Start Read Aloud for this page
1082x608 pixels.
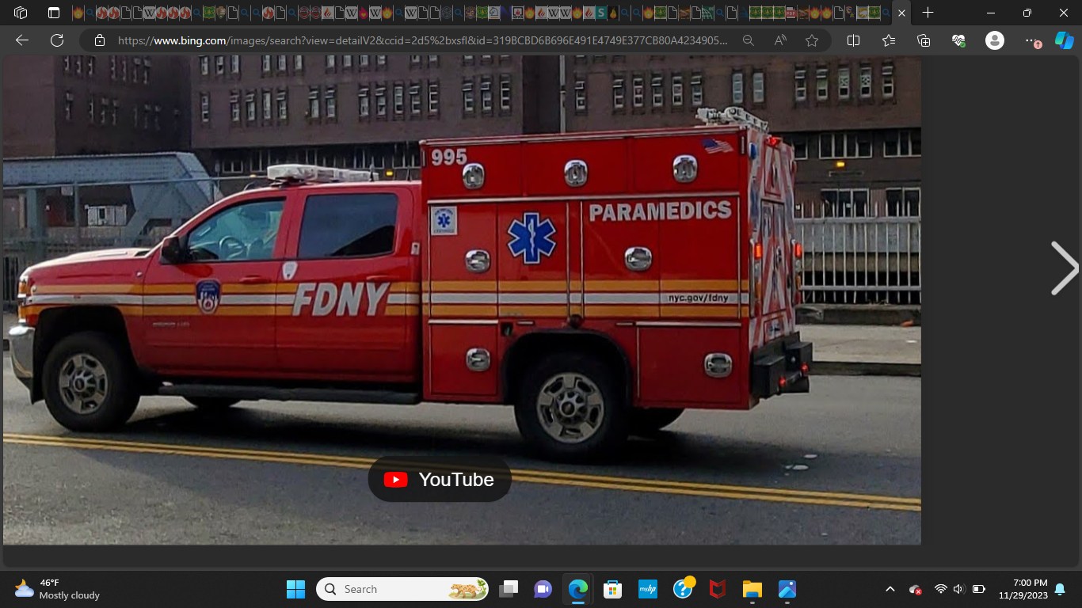coord(780,40)
